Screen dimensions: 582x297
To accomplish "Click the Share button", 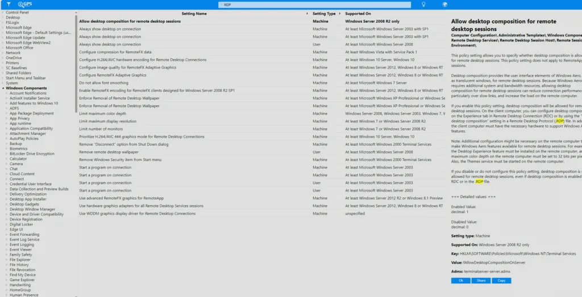I will click(481, 281).
